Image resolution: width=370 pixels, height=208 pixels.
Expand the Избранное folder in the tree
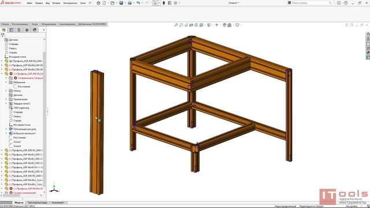pyautogui.click(x=6, y=82)
